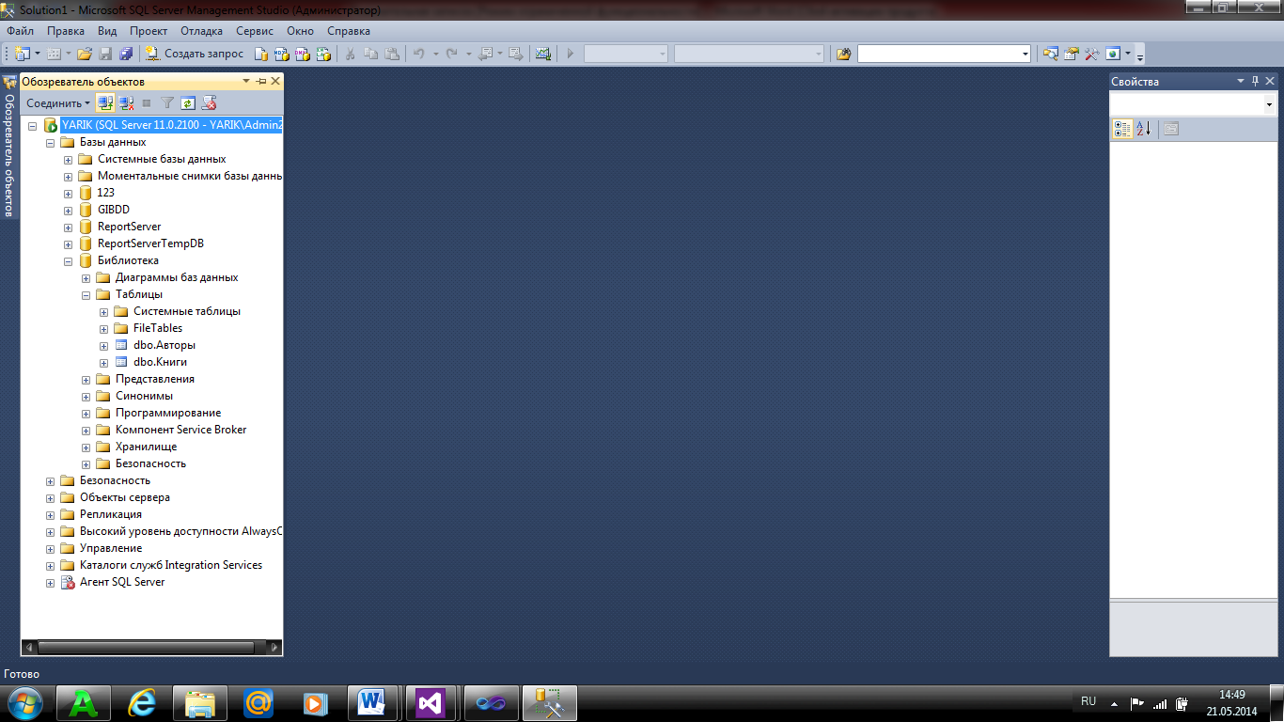Toggle the Categorized view in the Свойства panel
1284x722 pixels.
(1122, 129)
